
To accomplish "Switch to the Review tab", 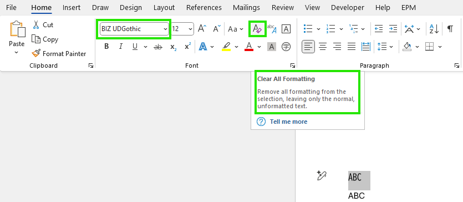I will 282,7.
